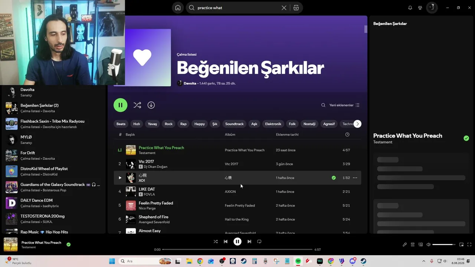The width and height of the screenshot is (475, 267).
Task: Open the mini player icon
Action: click(462, 245)
